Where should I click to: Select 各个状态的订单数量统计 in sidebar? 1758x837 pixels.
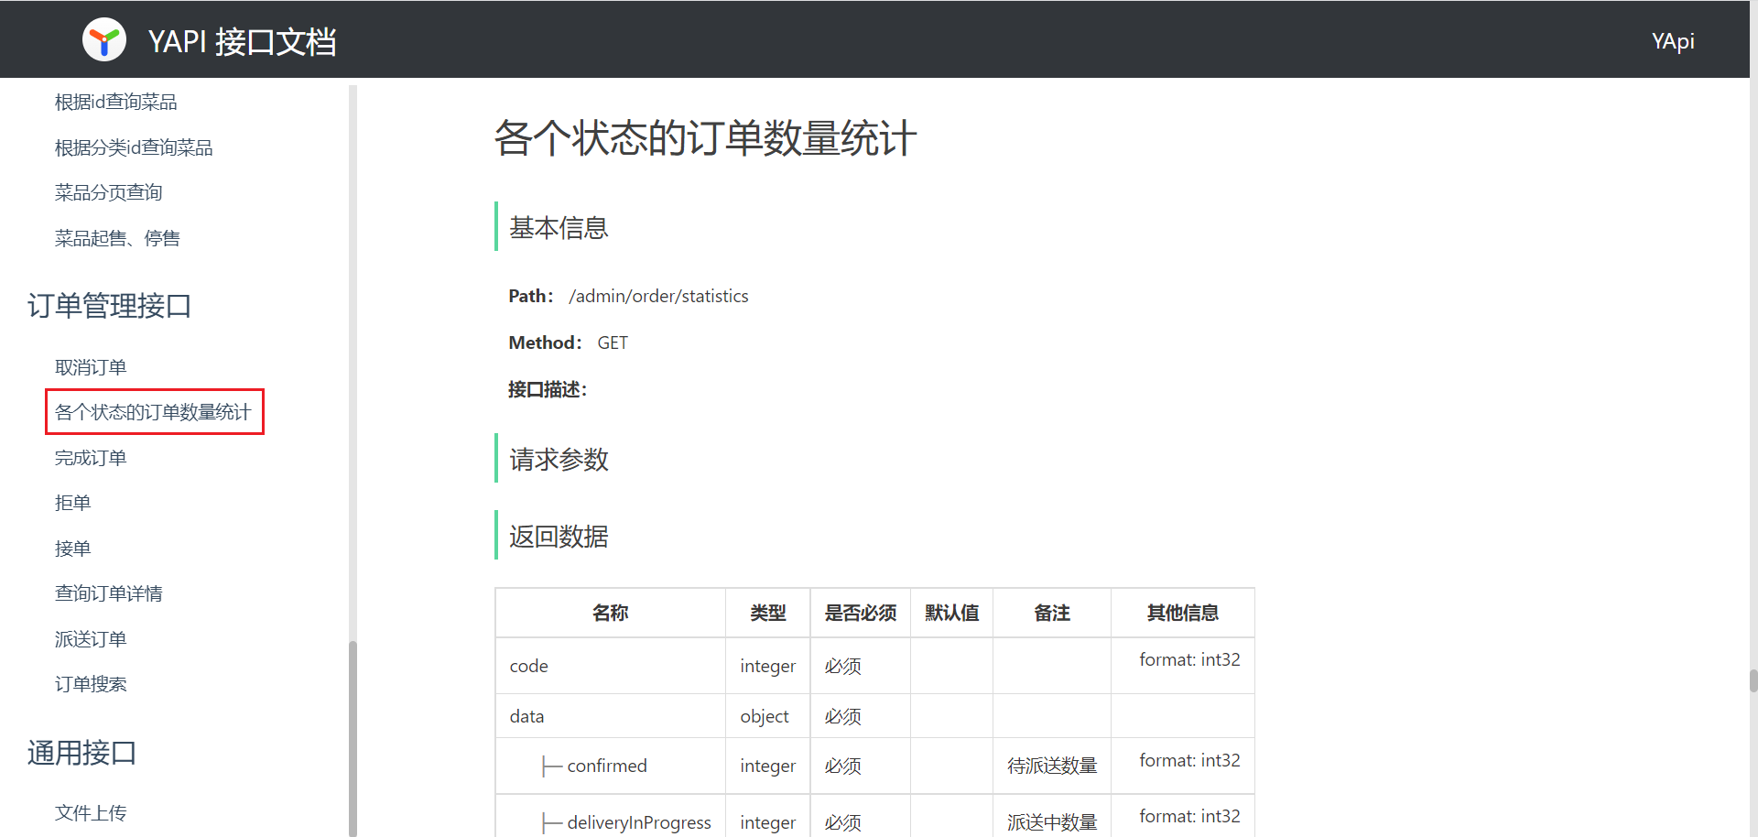pos(153,412)
